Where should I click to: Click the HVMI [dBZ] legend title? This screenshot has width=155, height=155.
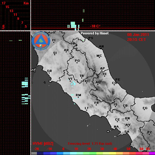coord(43,144)
